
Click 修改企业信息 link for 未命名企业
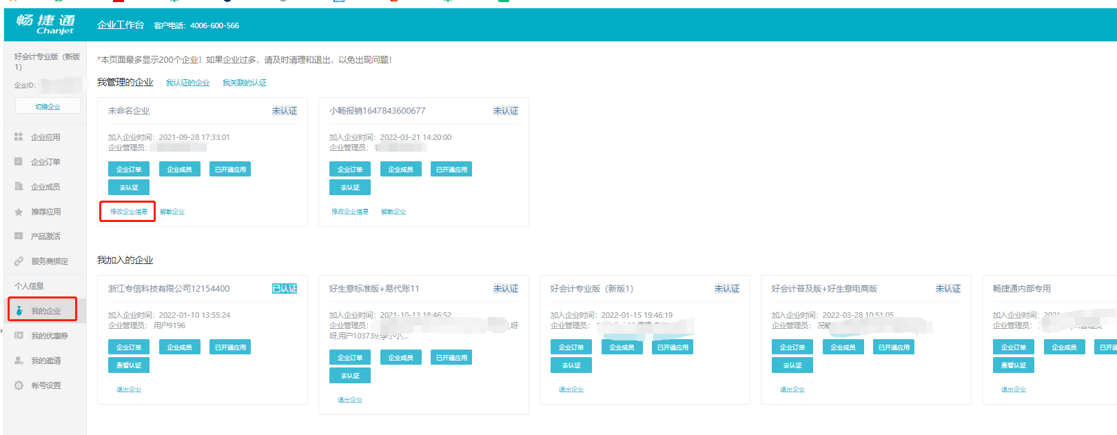tap(128, 212)
